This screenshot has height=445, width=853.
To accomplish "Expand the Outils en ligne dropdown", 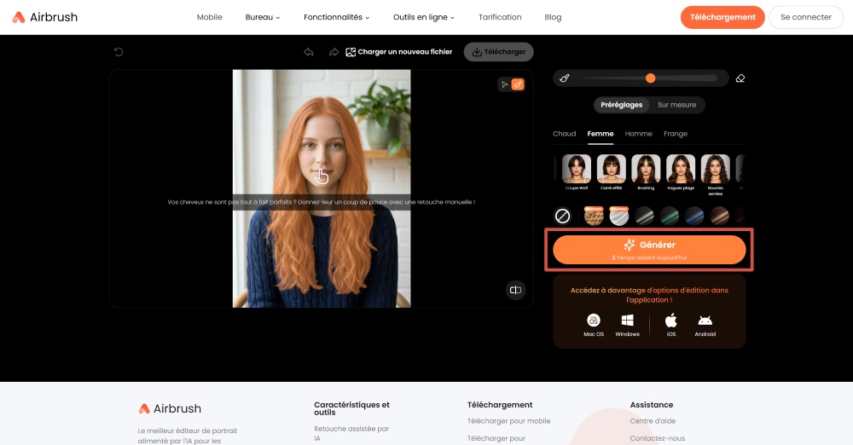I will [423, 17].
